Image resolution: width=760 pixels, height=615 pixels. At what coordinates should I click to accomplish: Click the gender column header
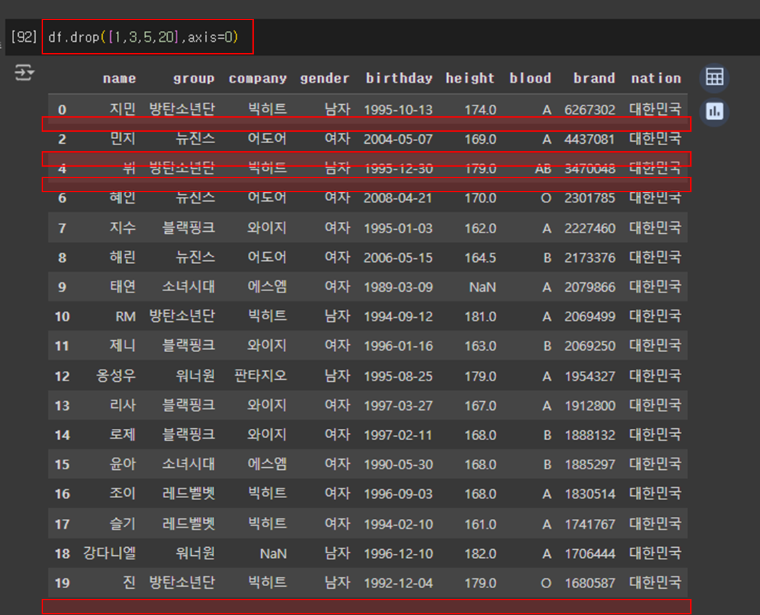[325, 78]
